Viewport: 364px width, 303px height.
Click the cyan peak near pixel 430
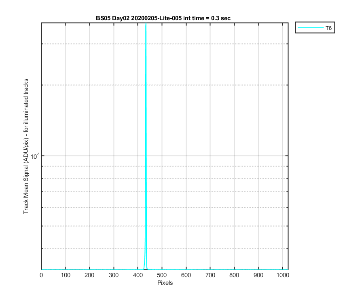[146, 139]
